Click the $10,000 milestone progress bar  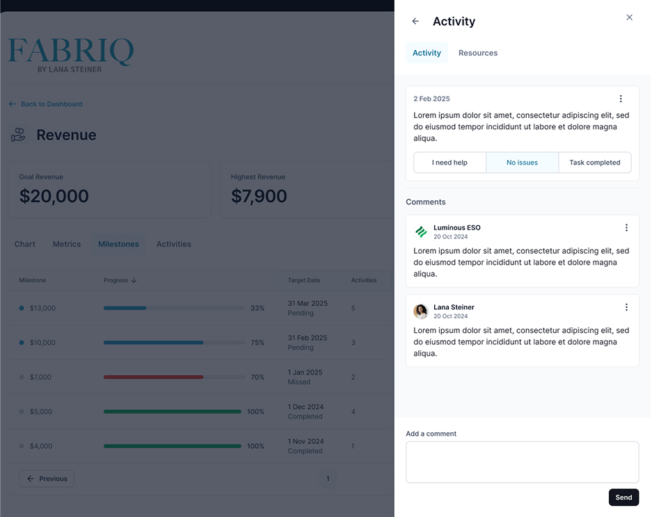click(x=174, y=343)
